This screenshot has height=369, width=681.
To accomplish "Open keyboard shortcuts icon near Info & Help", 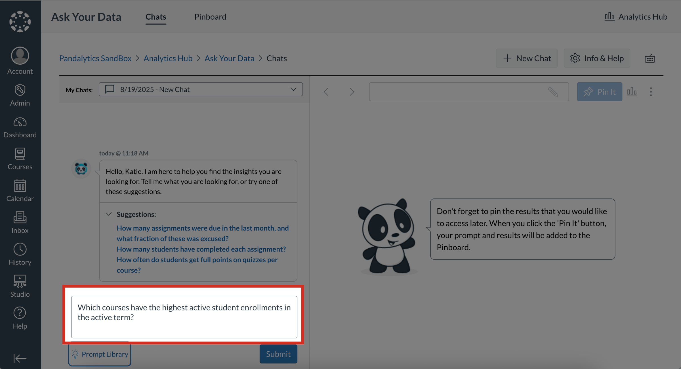I will pos(650,58).
